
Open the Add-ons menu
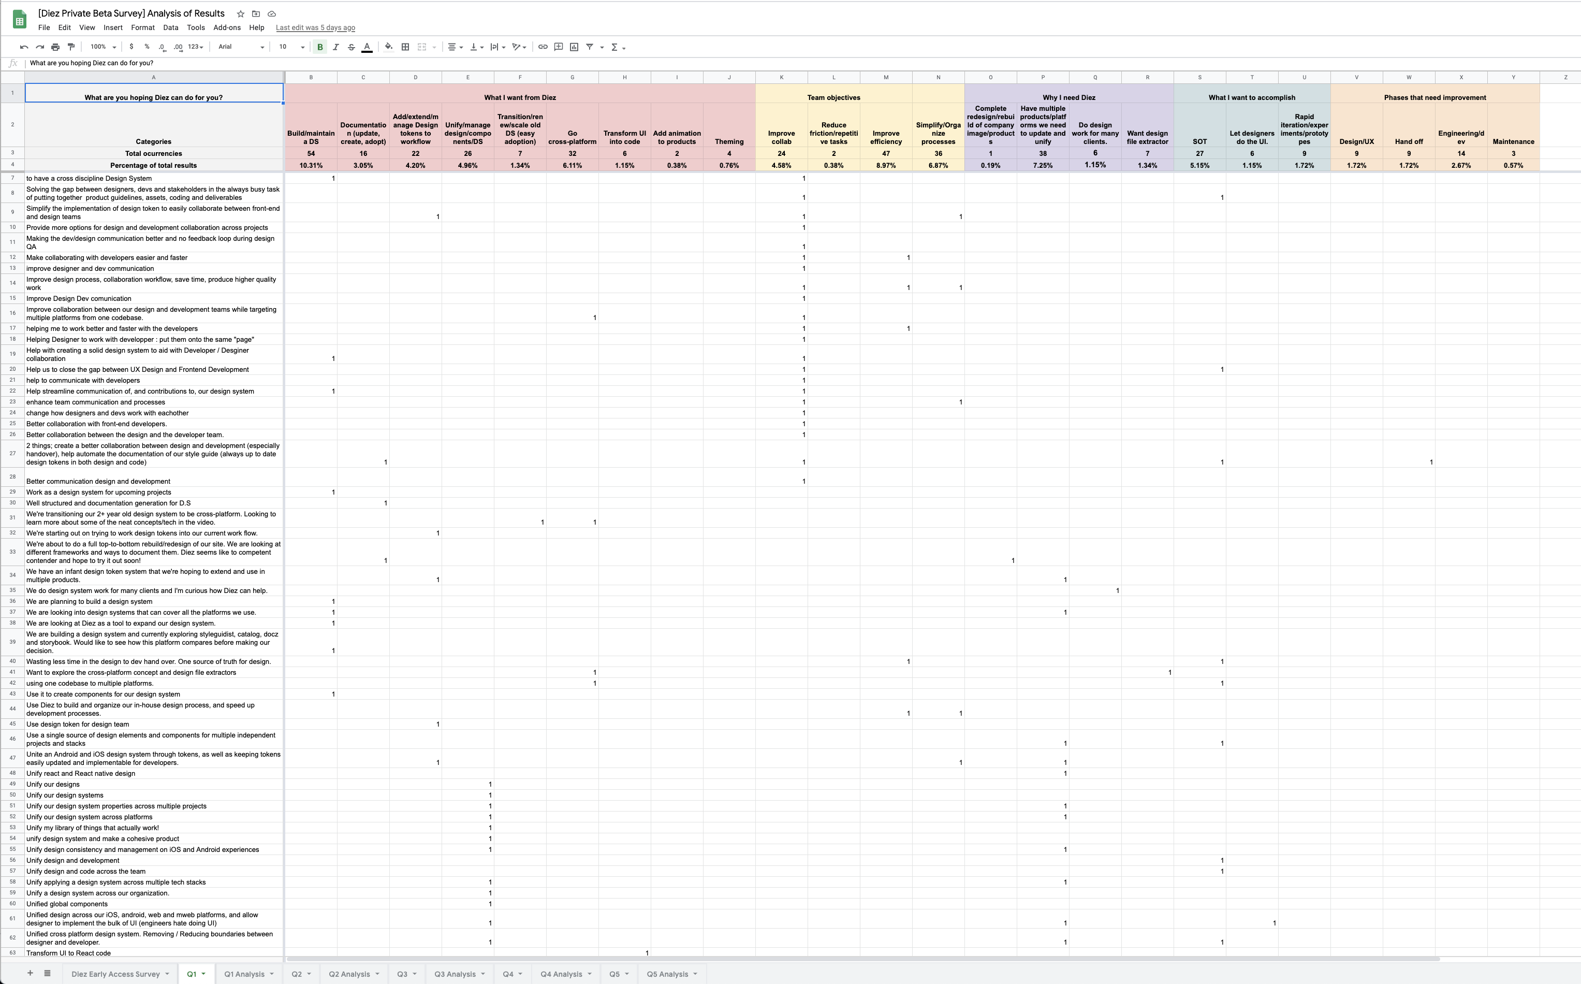[x=227, y=27]
